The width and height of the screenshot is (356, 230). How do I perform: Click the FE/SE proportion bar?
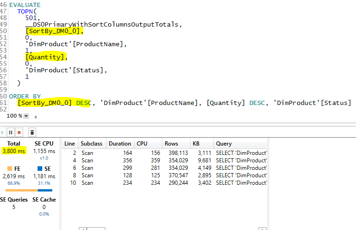tap(29, 190)
